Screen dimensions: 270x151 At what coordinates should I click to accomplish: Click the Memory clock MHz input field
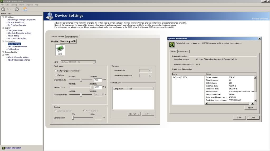click(98, 87)
